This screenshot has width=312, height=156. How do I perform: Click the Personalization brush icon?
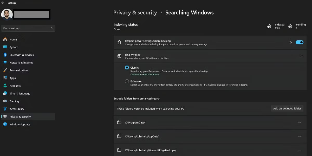tap(5, 70)
